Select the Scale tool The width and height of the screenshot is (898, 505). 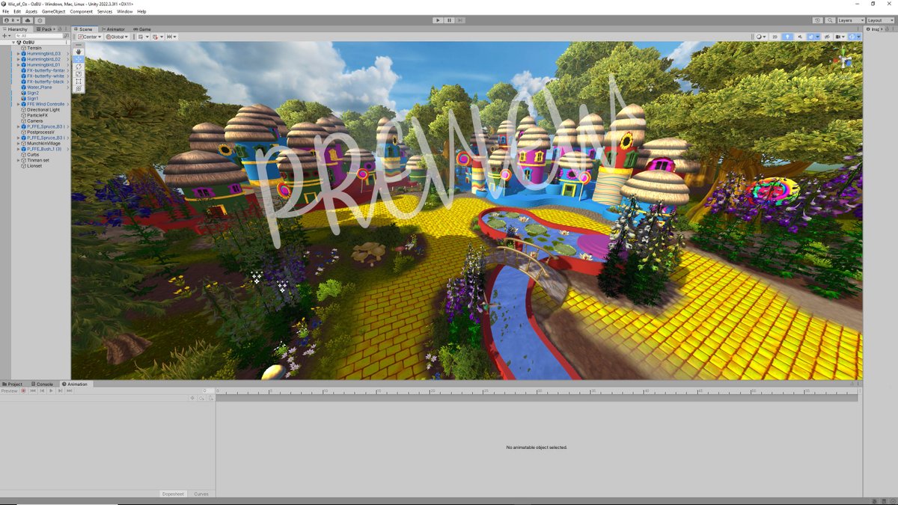pyautogui.click(x=79, y=74)
